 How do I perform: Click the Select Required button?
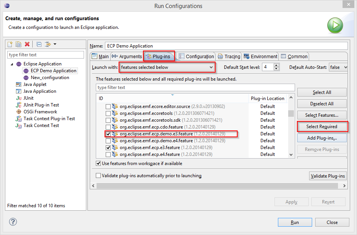tap(322, 126)
